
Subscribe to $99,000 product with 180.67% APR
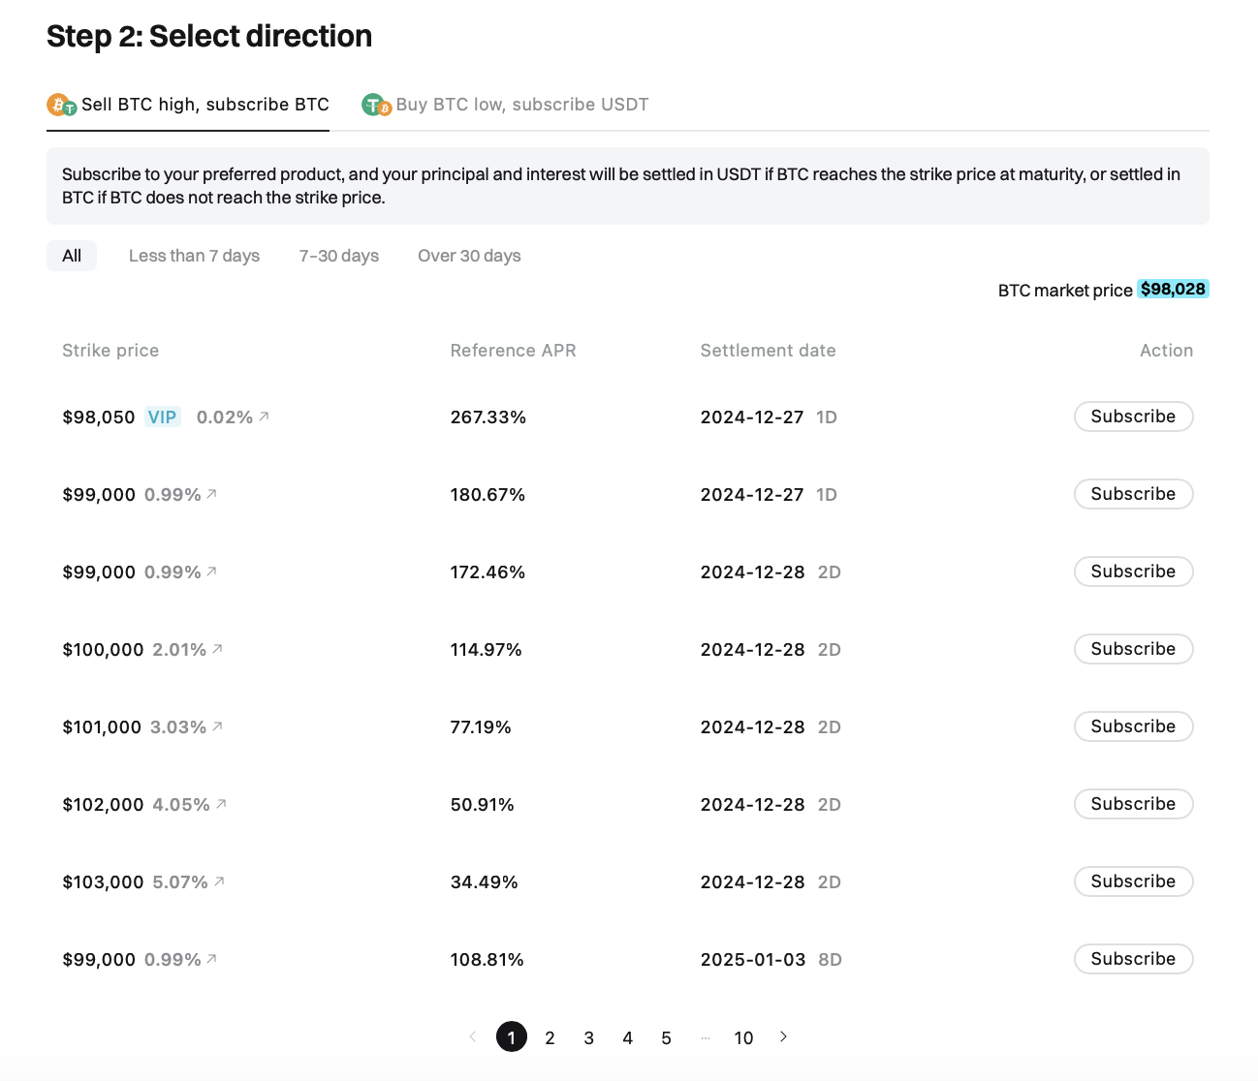click(1133, 494)
